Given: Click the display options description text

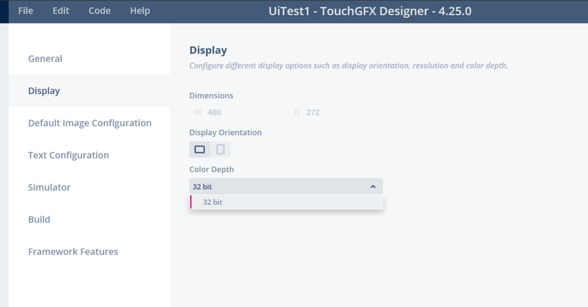Looking at the screenshot, I should point(348,66).
